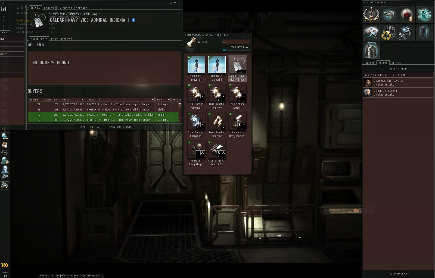Viewport: 435px width, 278px height.
Task: Select Ammatar Navy Medium item in cargo
Action: [x=237, y=125]
